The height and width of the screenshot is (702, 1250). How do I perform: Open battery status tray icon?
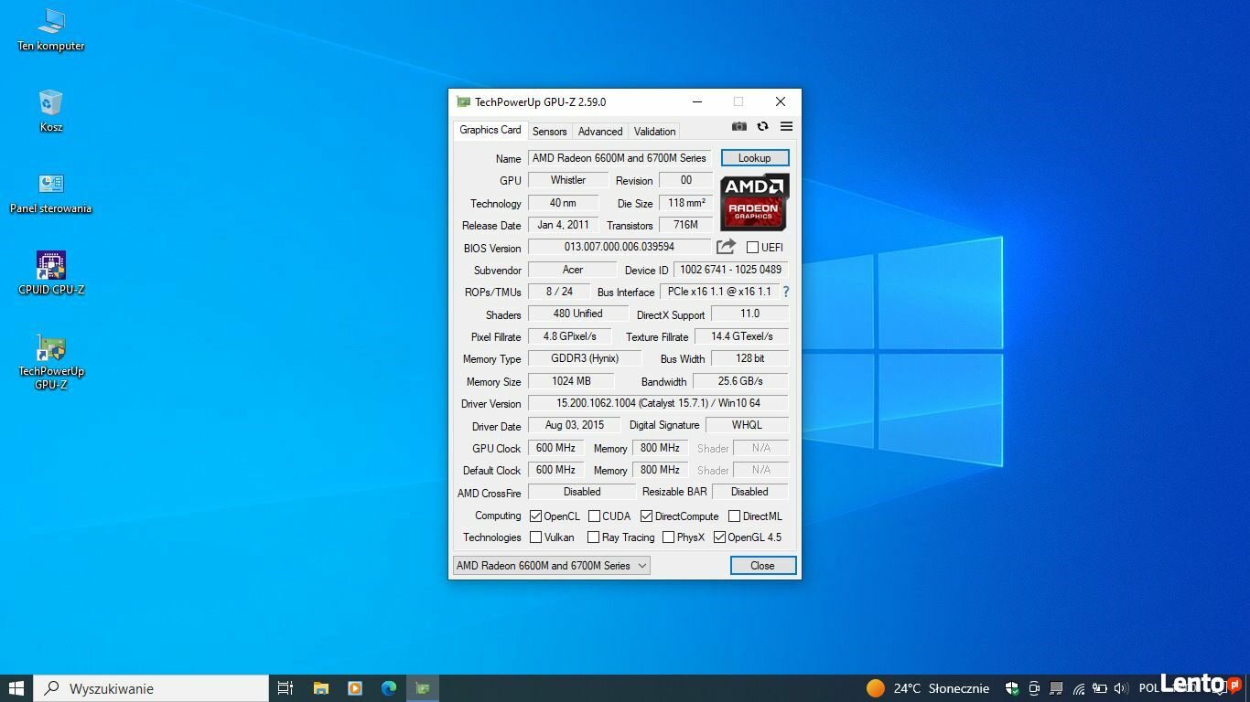click(1100, 688)
